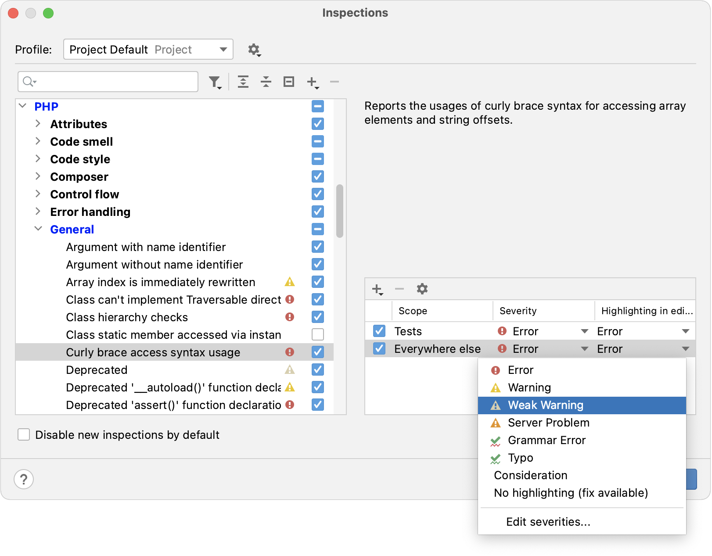Expand the Code style node

(x=38, y=159)
